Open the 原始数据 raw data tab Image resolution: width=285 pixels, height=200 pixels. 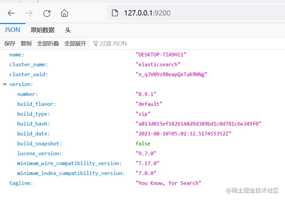point(42,30)
